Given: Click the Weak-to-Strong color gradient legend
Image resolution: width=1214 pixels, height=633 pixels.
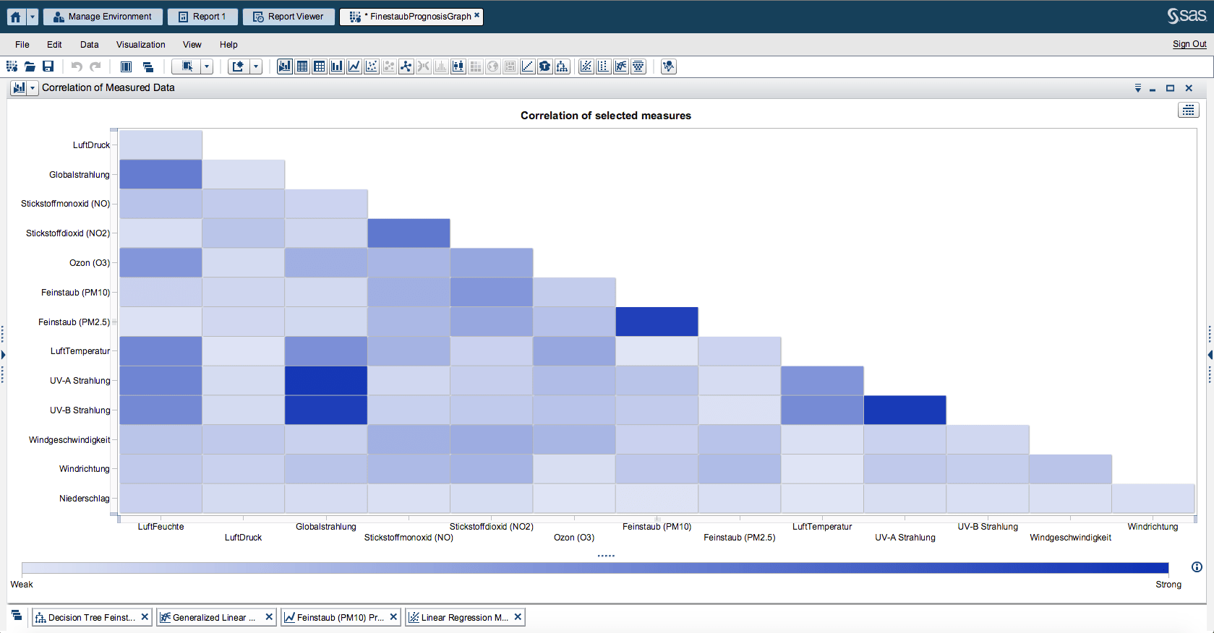Looking at the screenshot, I should [595, 568].
